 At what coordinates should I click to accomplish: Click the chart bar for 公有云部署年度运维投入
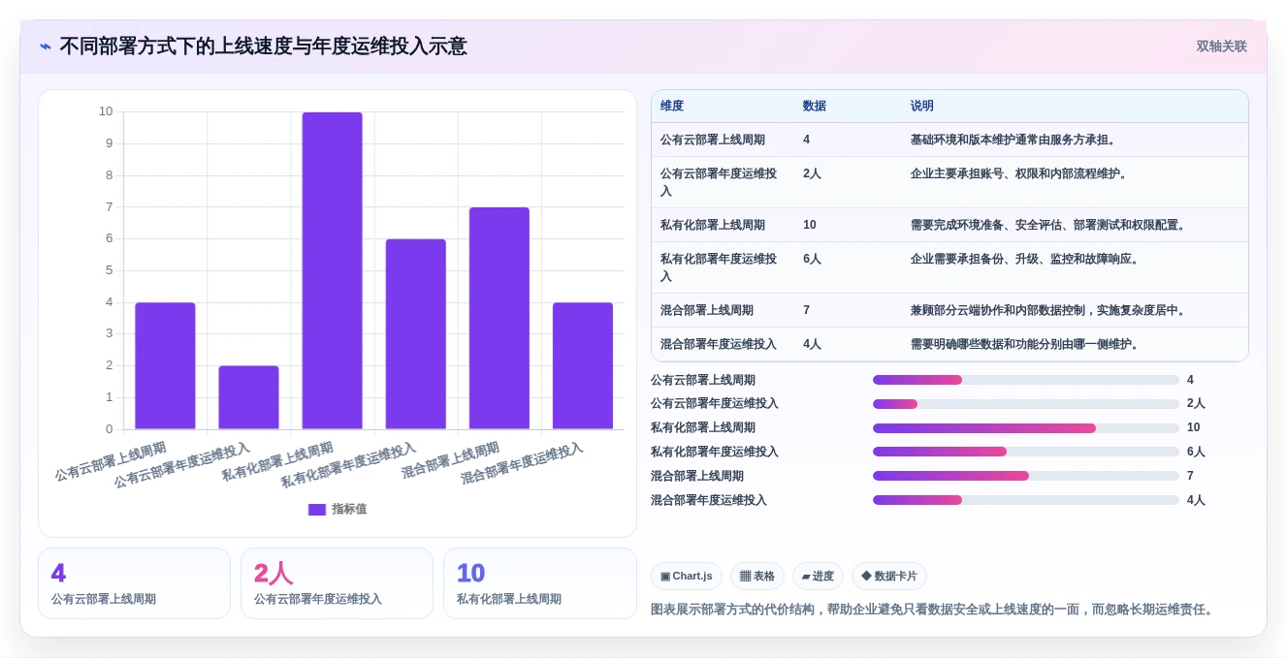tap(248, 397)
